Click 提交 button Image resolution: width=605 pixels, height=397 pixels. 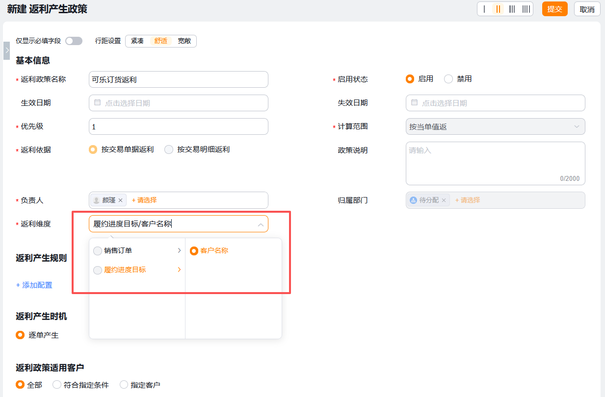pyautogui.click(x=554, y=9)
